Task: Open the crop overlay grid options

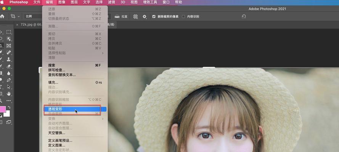Action: click(135, 17)
